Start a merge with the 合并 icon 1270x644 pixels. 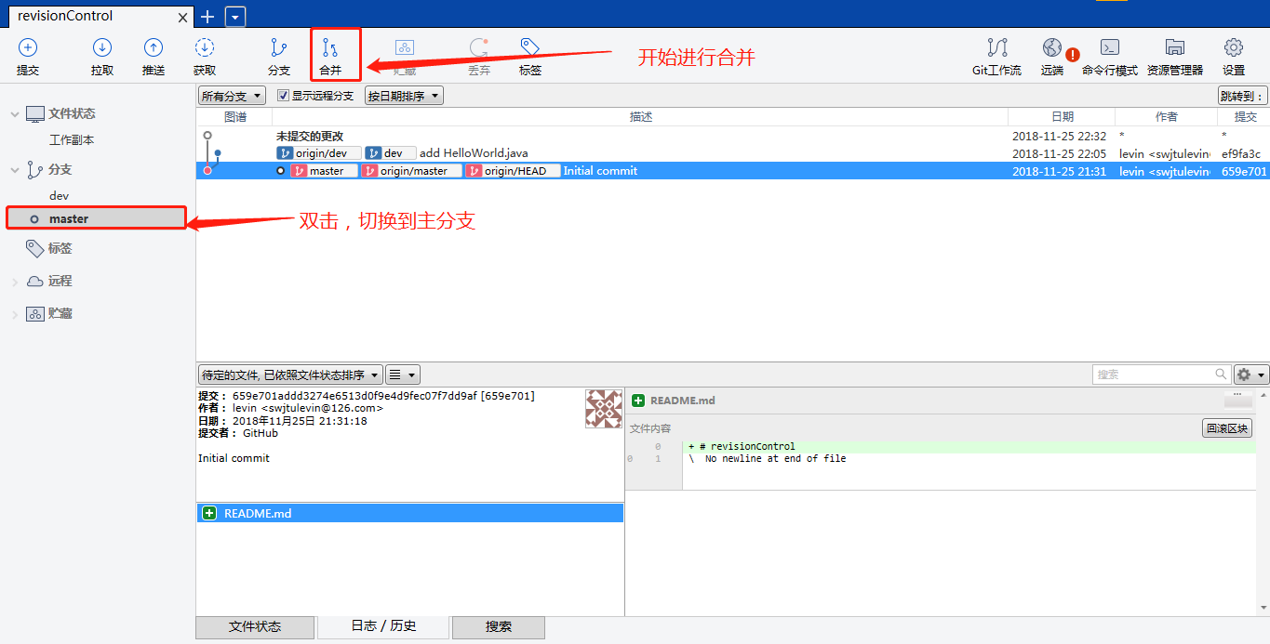click(x=330, y=47)
